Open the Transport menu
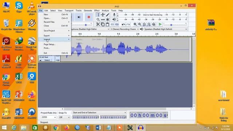233x131 pixels. pos(69,11)
